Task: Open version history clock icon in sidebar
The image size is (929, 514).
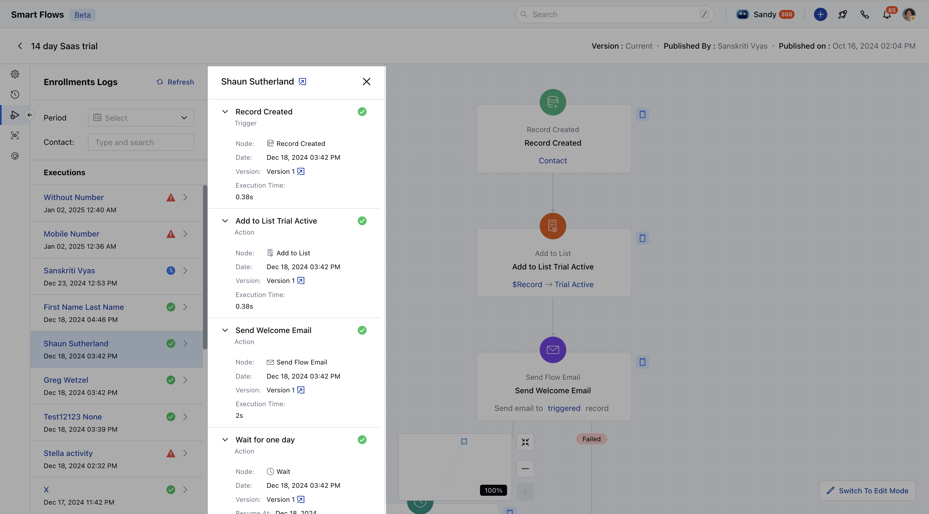Action: coord(15,95)
